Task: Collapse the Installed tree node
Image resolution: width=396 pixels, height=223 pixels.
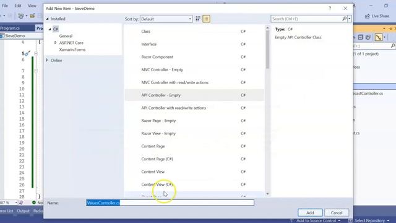Action: pos(47,19)
